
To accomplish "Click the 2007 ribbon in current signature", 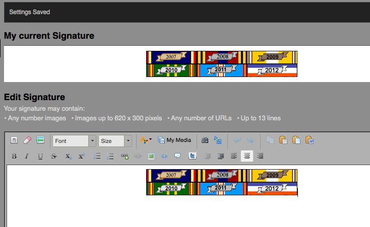I will tap(171, 57).
